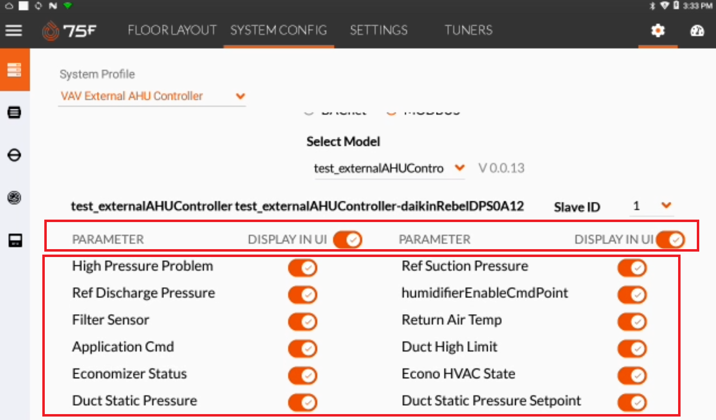Select the MODBUS radio button

point(392,111)
